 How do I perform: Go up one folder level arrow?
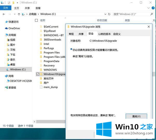coord(19,14)
